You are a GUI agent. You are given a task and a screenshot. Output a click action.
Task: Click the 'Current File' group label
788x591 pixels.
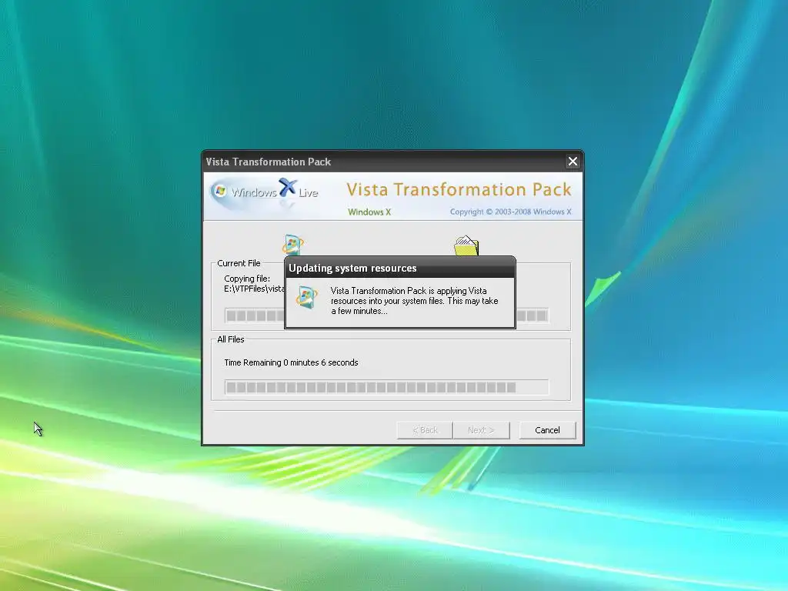point(239,263)
